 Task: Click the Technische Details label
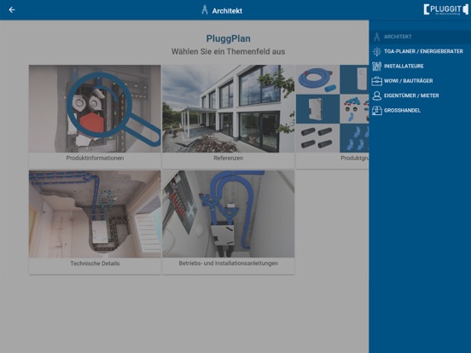tap(95, 263)
